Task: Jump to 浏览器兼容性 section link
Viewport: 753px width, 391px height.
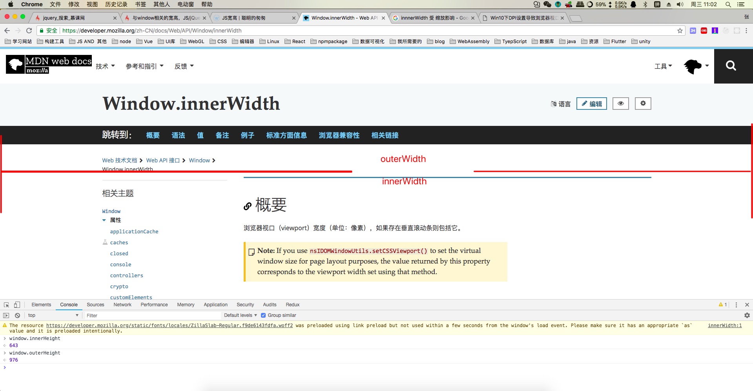Action: coord(339,135)
